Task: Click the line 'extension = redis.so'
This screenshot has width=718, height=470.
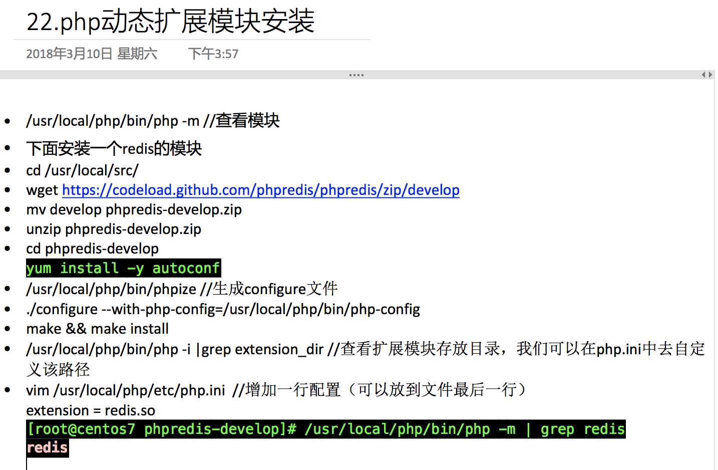Action: pyautogui.click(x=91, y=410)
